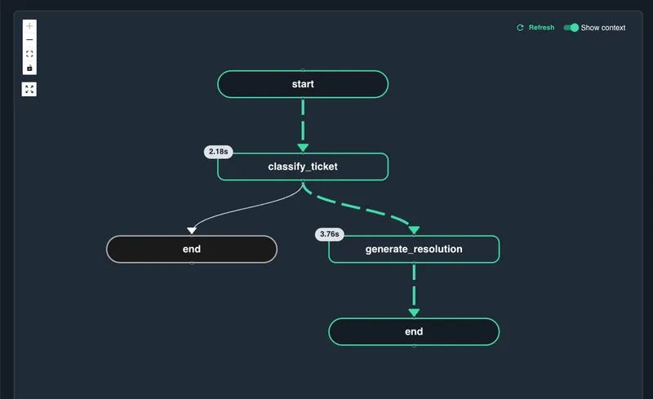Select the gray-bordered end node
653x399 pixels.
pos(192,249)
